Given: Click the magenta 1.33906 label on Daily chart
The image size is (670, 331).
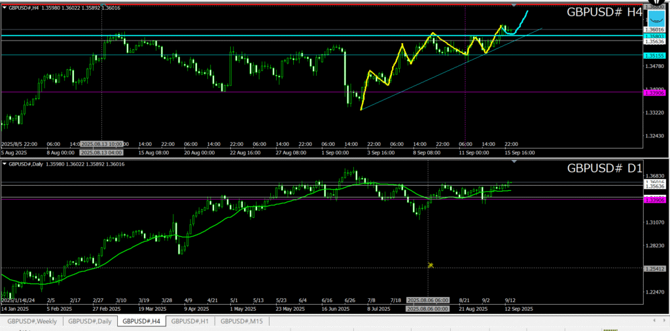Looking at the screenshot, I should point(654,200).
